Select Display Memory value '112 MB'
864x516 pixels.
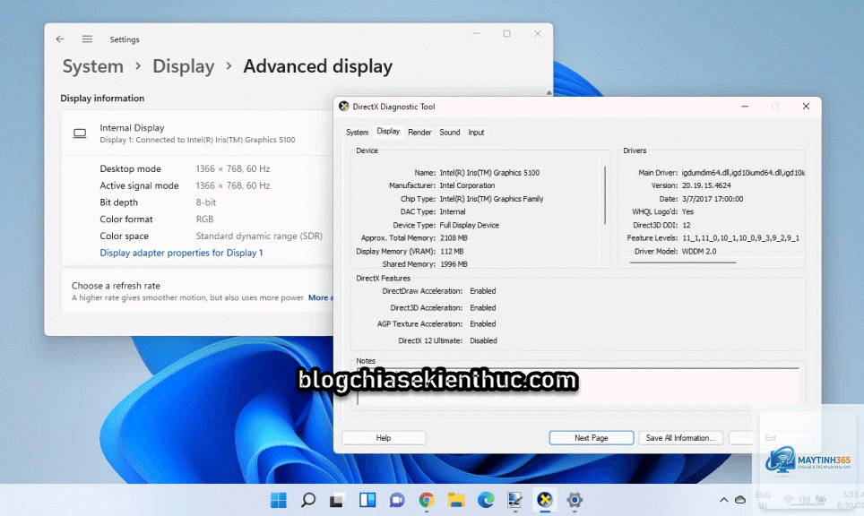point(452,252)
